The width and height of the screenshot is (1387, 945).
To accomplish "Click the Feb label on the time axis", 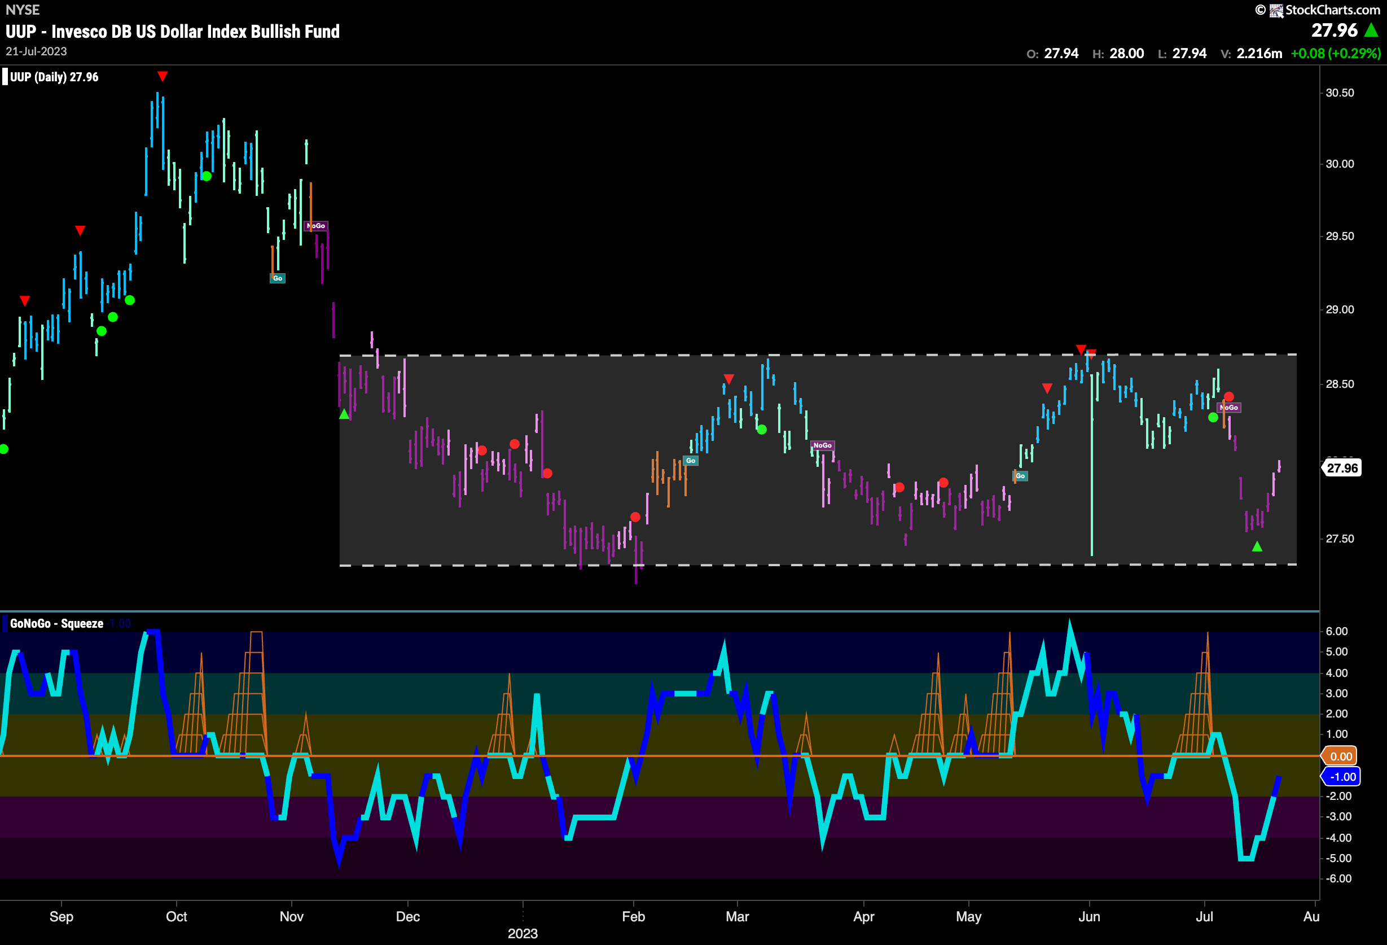I will click(x=633, y=916).
